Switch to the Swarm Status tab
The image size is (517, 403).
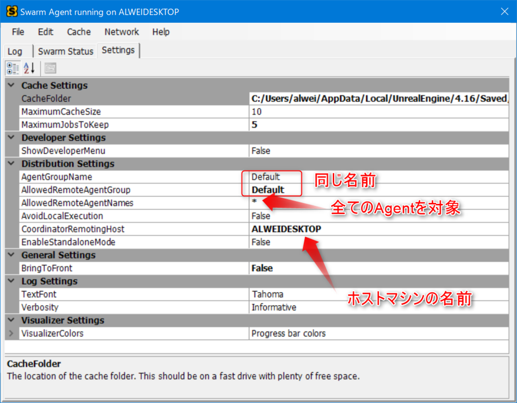66,52
